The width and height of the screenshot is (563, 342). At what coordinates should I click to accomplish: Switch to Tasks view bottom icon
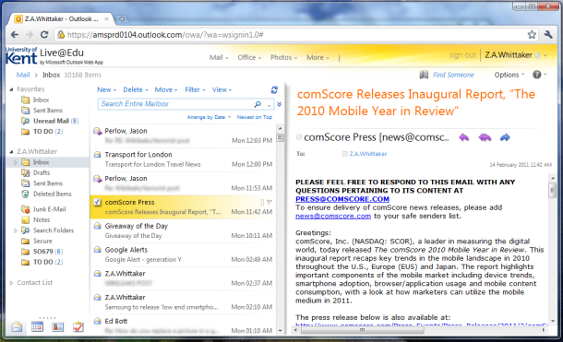[x=78, y=326]
